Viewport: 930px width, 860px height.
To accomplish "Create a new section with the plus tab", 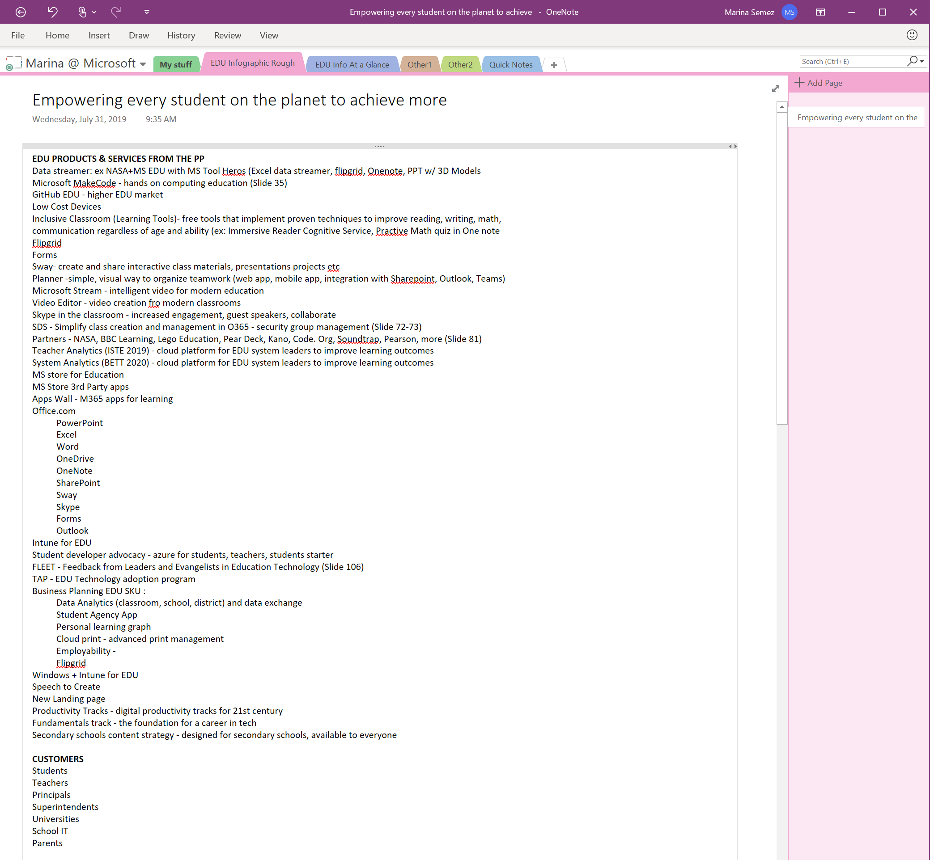I will pyautogui.click(x=554, y=65).
